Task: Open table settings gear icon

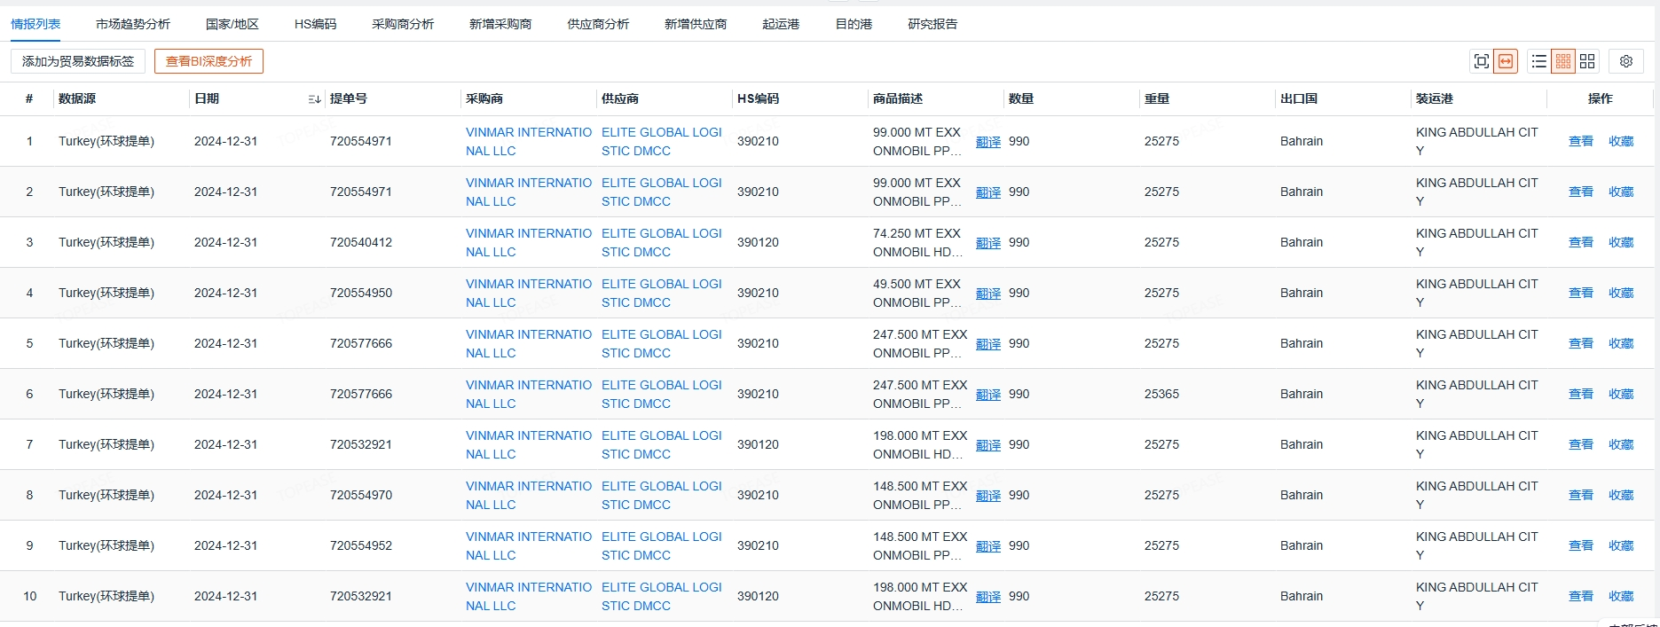Action: click(x=1625, y=61)
